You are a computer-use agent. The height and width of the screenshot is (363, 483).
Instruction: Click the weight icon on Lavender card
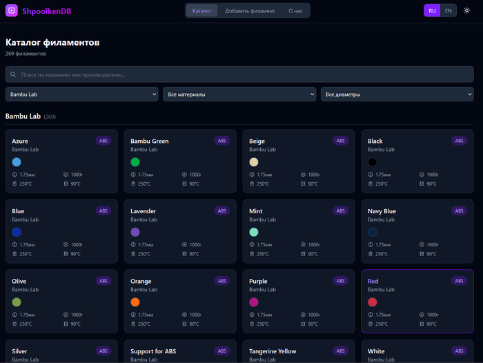click(x=184, y=244)
